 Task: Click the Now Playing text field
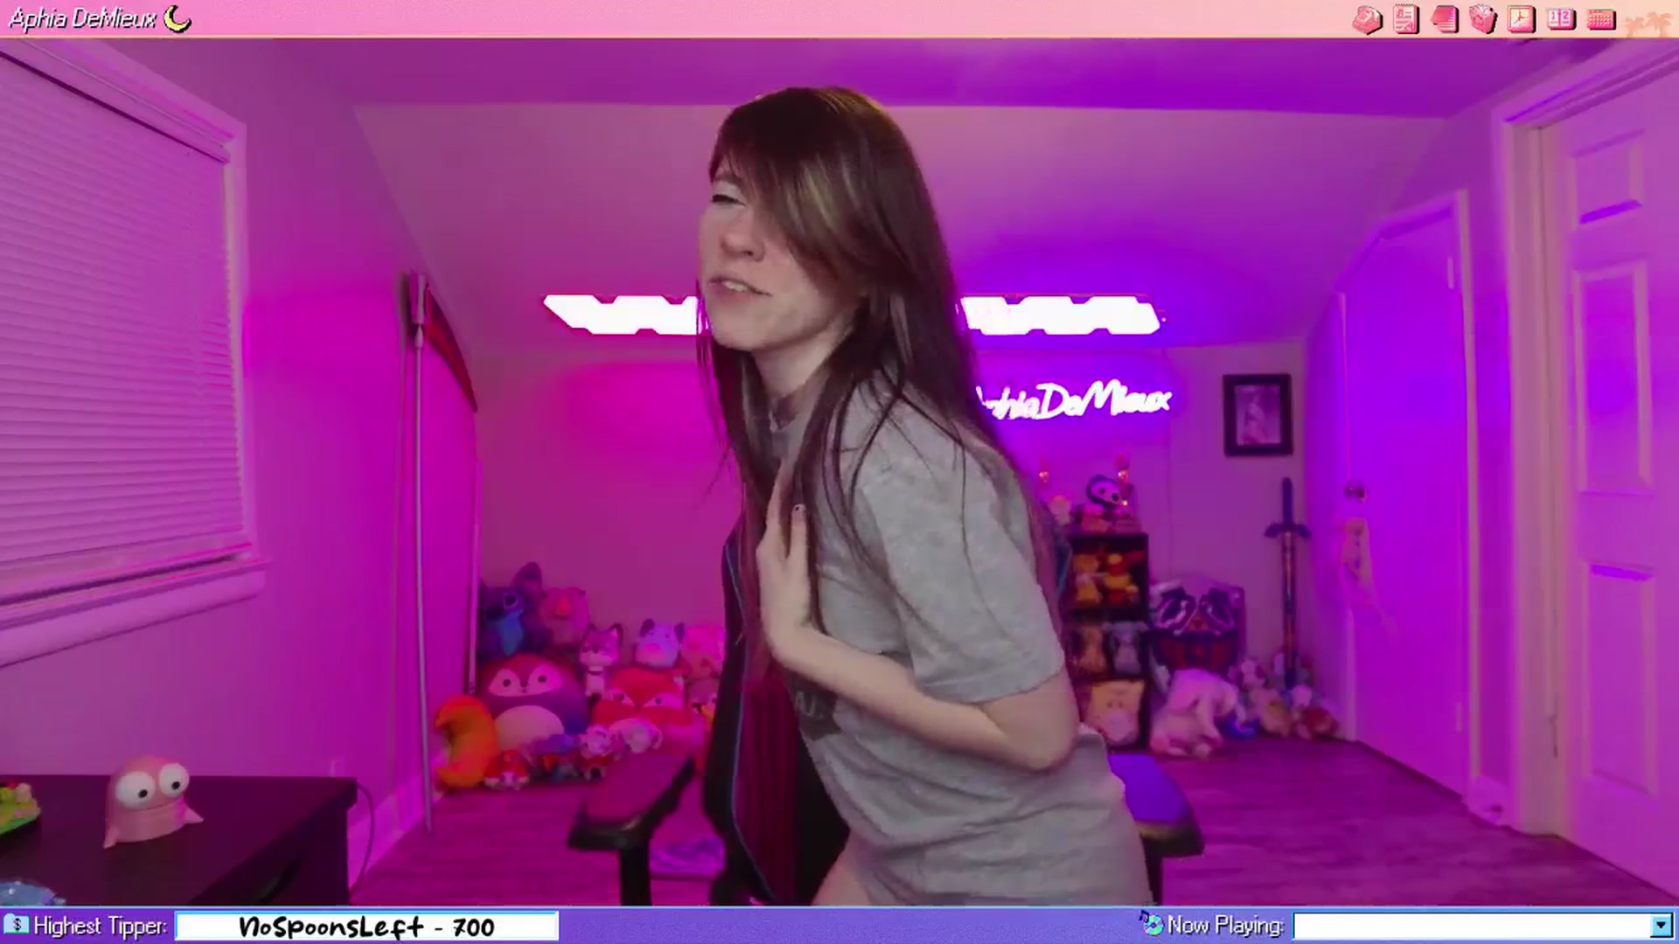[x=1473, y=926]
